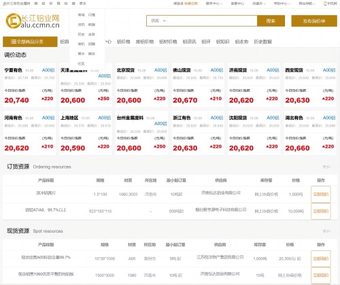
Task: Click 立即询价 for the 823*183*110 row
Action: click(321, 212)
